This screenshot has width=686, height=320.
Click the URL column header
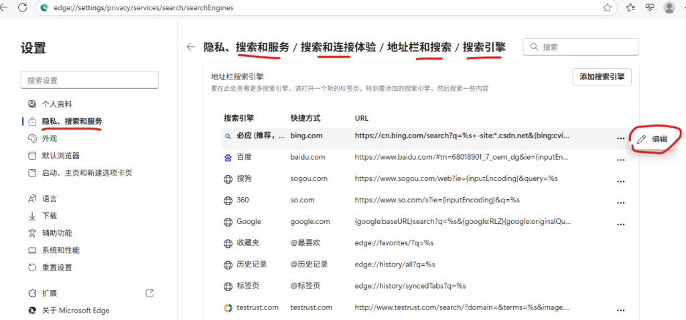tap(361, 118)
